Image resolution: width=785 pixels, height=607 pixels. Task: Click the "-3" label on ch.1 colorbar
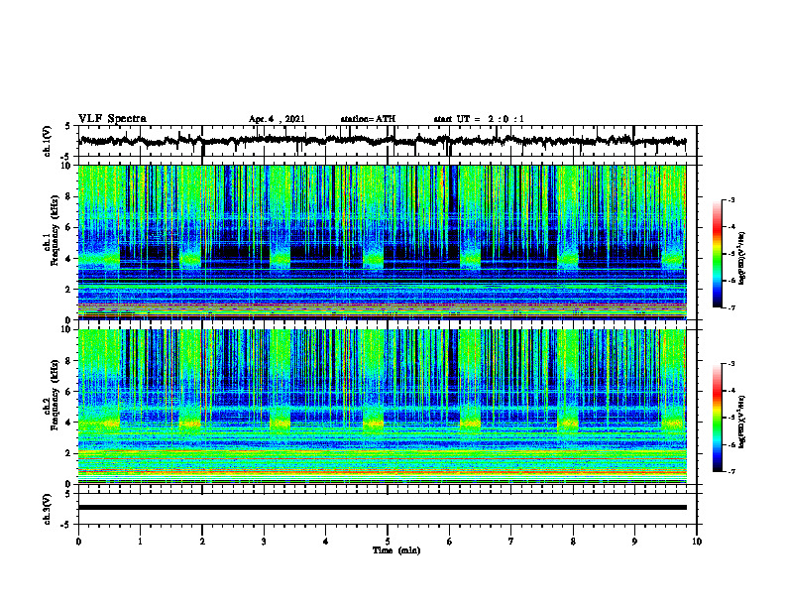tap(730, 199)
